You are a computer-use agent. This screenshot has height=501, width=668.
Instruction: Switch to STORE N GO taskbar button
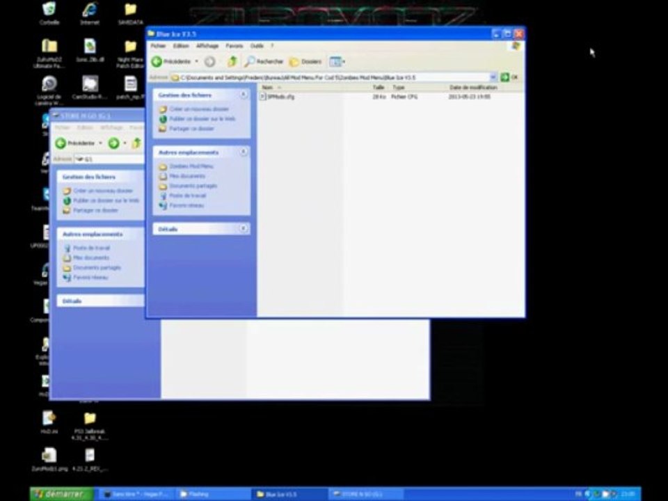(x=366, y=494)
